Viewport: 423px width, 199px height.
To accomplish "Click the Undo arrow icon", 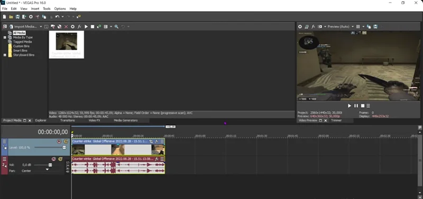I will (57, 17).
